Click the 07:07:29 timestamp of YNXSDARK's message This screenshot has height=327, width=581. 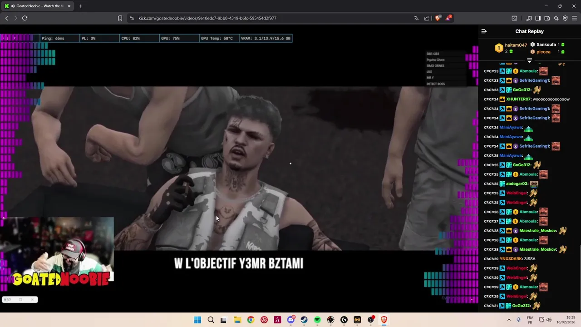point(491,259)
